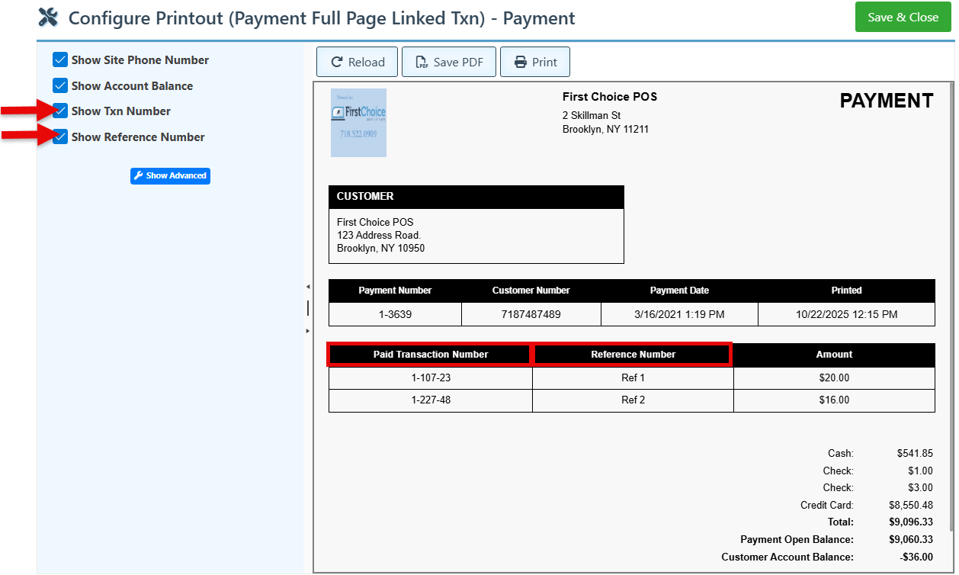Viewport: 959px width, 575px height.
Task: Click the Ref 2 reference cell
Action: coord(633,400)
